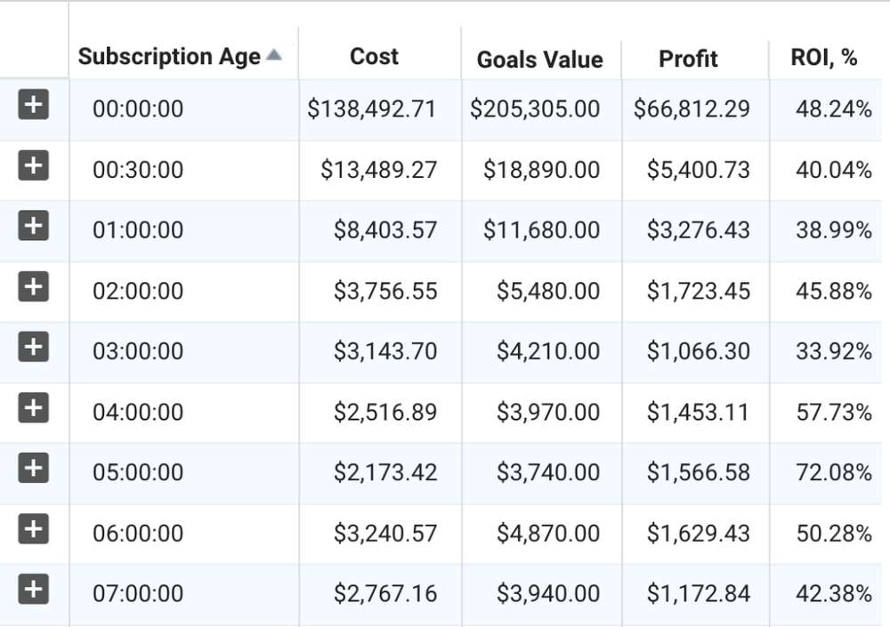
Task: Select the 04:00:00 subscription age cell
Action: tap(138, 412)
